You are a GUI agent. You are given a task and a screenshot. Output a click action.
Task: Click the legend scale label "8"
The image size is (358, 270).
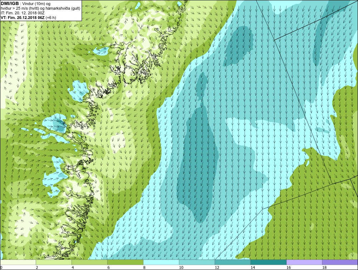click(x=144, y=267)
